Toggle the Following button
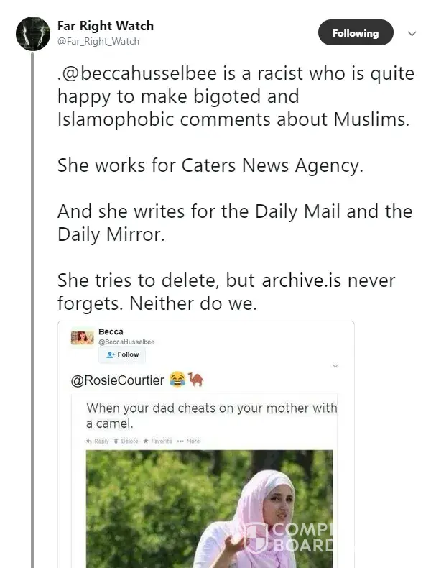 pyautogui.click(x=355, y=33)
